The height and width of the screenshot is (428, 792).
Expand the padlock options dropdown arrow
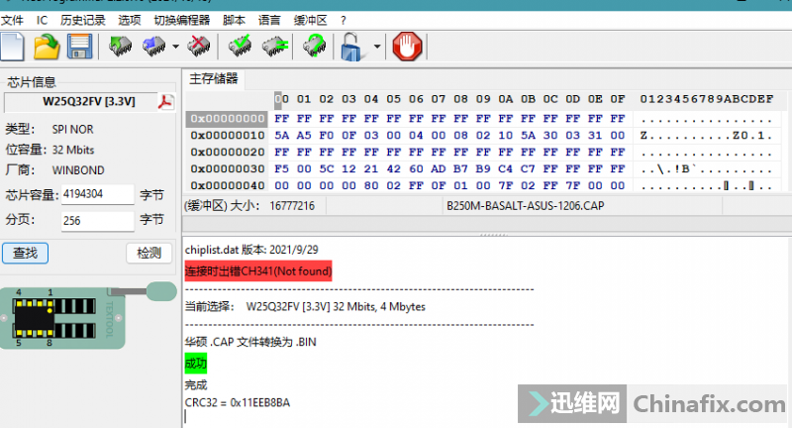coord(377,47)
